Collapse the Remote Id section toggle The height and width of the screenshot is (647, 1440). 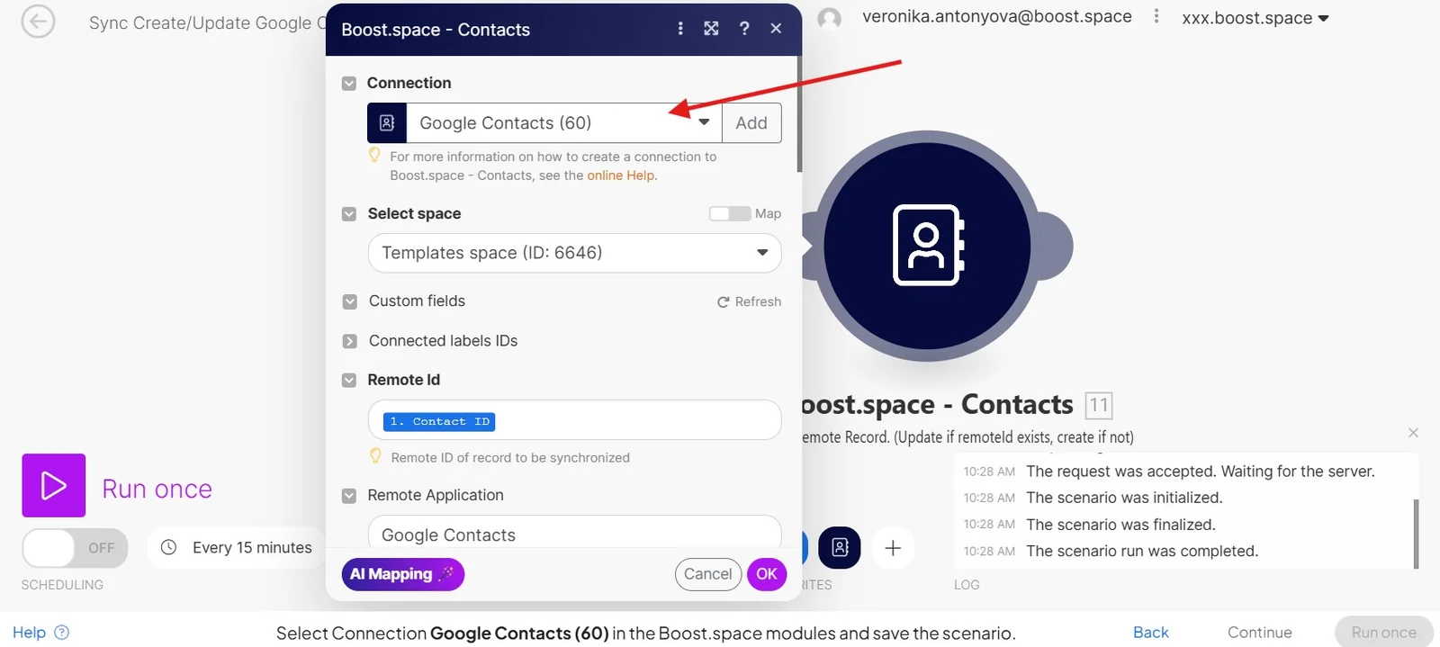[349, 381]
